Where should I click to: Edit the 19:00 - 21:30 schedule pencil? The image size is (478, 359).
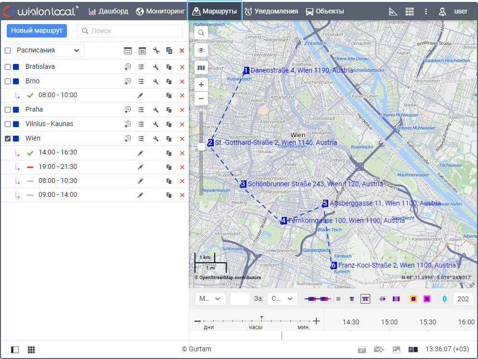pos(141,167)
